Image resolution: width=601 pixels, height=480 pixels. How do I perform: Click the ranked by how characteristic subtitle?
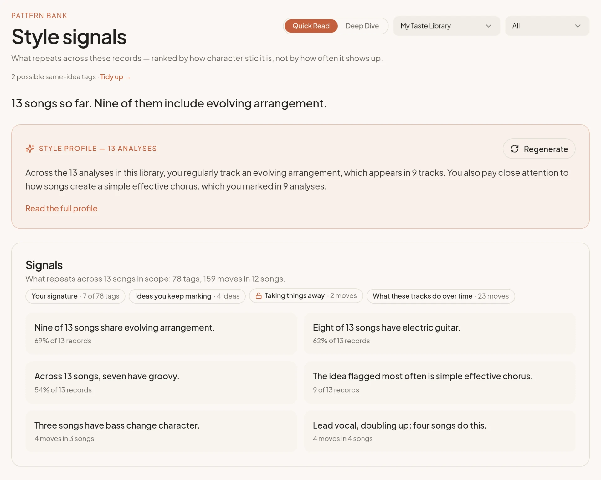pyautogui.click(x=197, y=58)
